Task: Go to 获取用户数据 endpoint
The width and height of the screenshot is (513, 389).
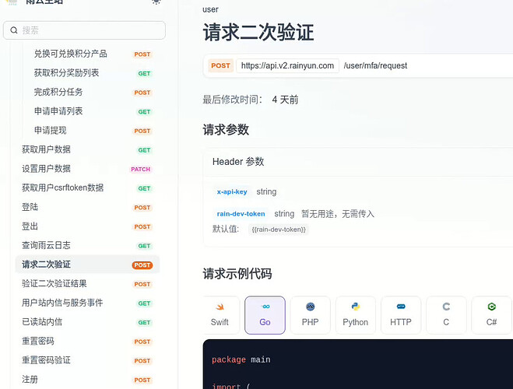Action: 47,150
